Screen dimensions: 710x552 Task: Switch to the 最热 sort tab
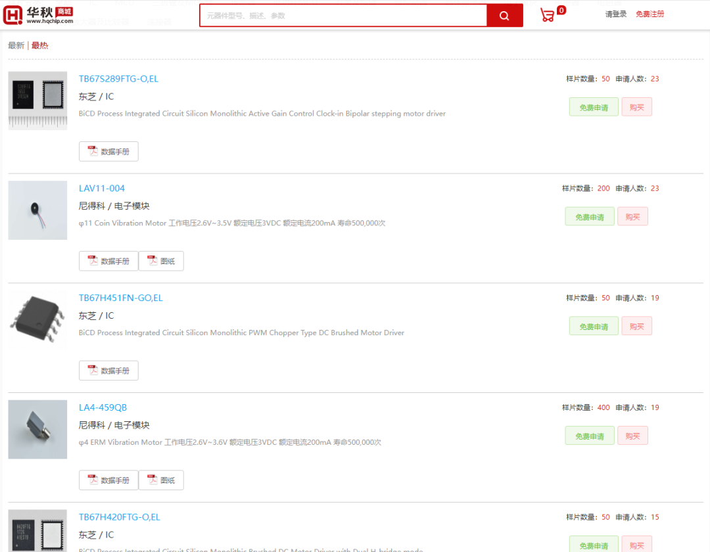[x=40, y=45]
